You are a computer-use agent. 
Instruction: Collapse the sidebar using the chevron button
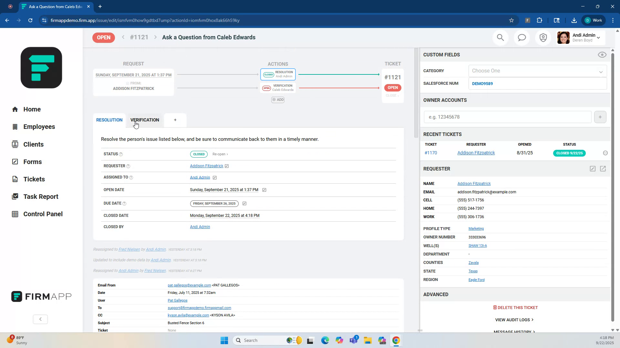[x=40, y=319]
